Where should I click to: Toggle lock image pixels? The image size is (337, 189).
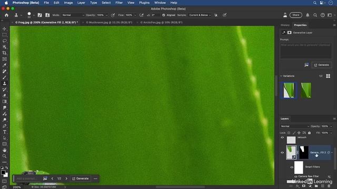tap(294, 133)
